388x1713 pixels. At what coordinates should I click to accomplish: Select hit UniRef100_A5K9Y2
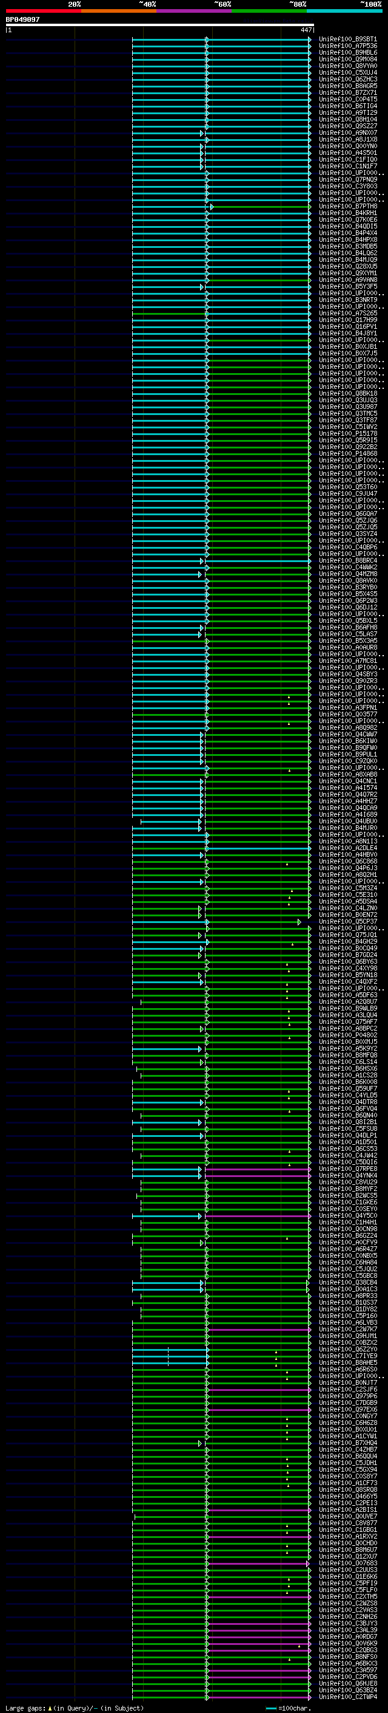pos(348,1049)
